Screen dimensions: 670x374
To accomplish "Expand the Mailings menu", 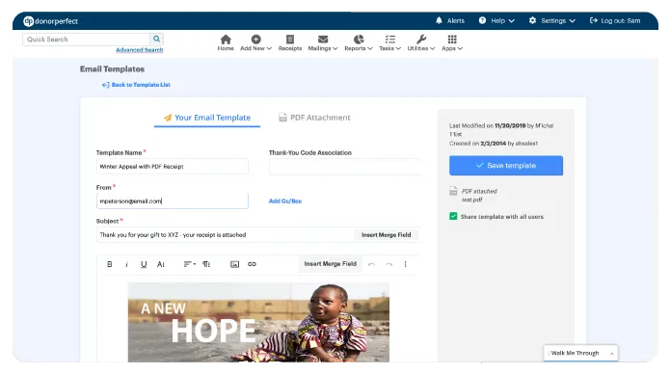I will (x=323, y=43).
